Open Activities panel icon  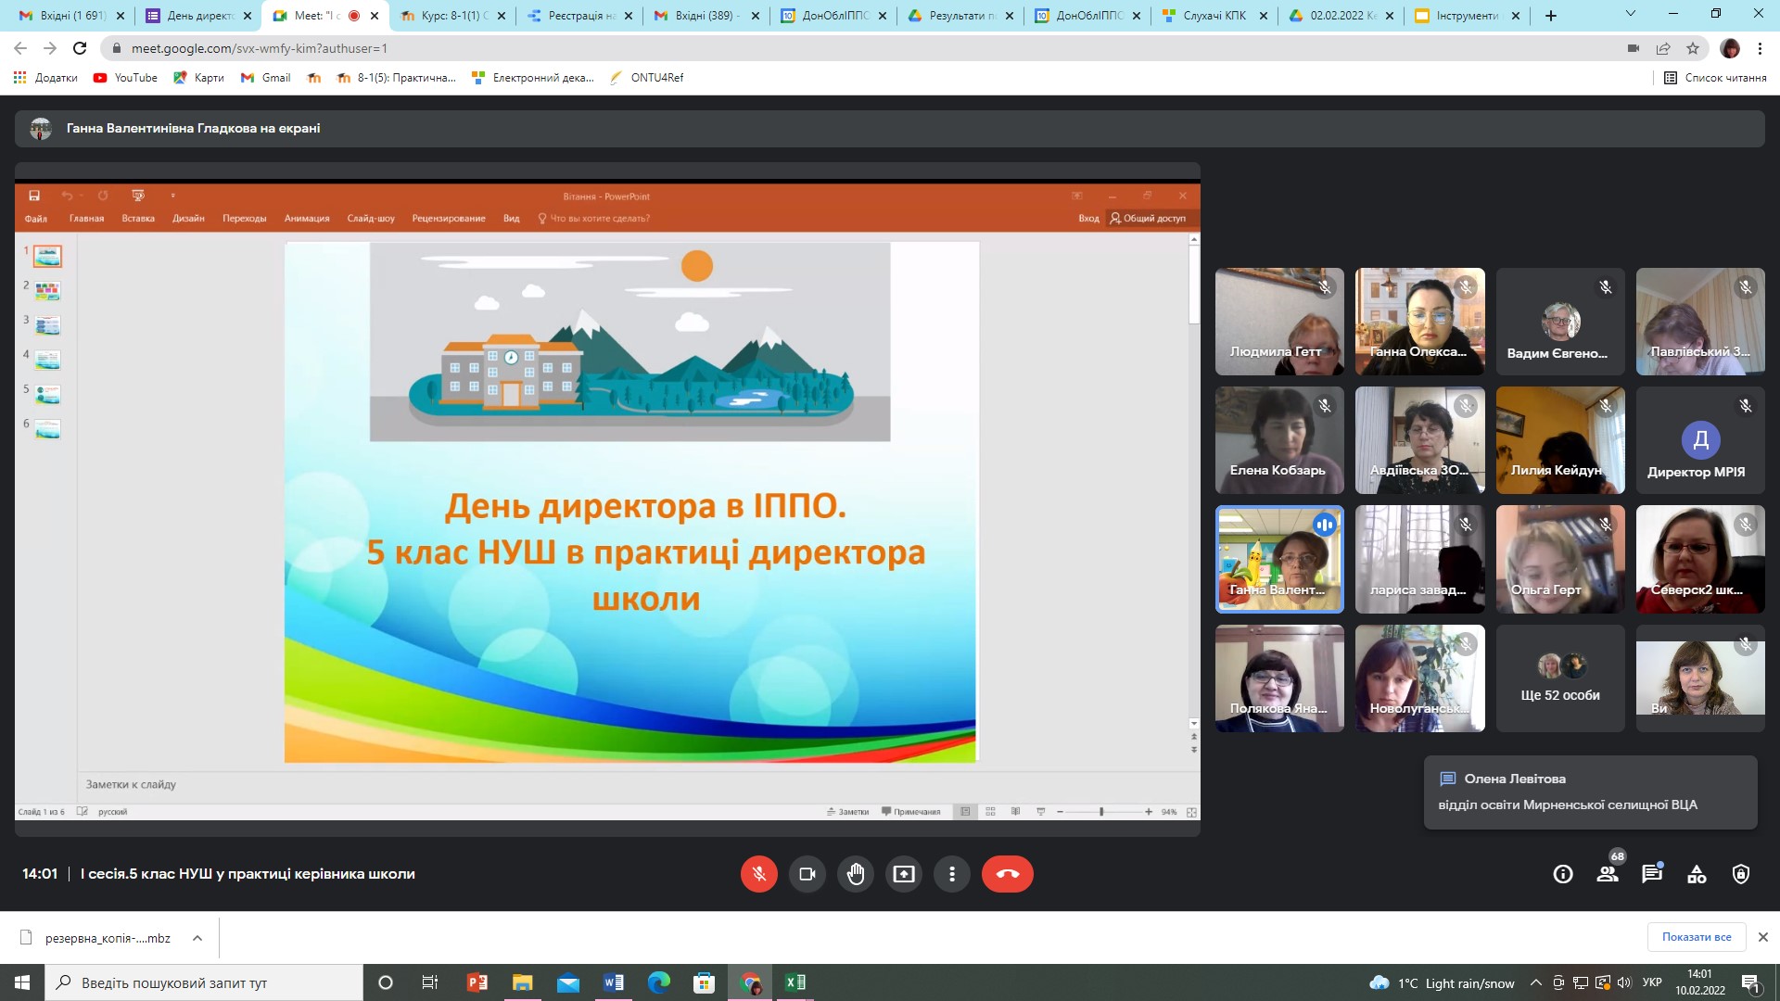[x=1697, y=874]
